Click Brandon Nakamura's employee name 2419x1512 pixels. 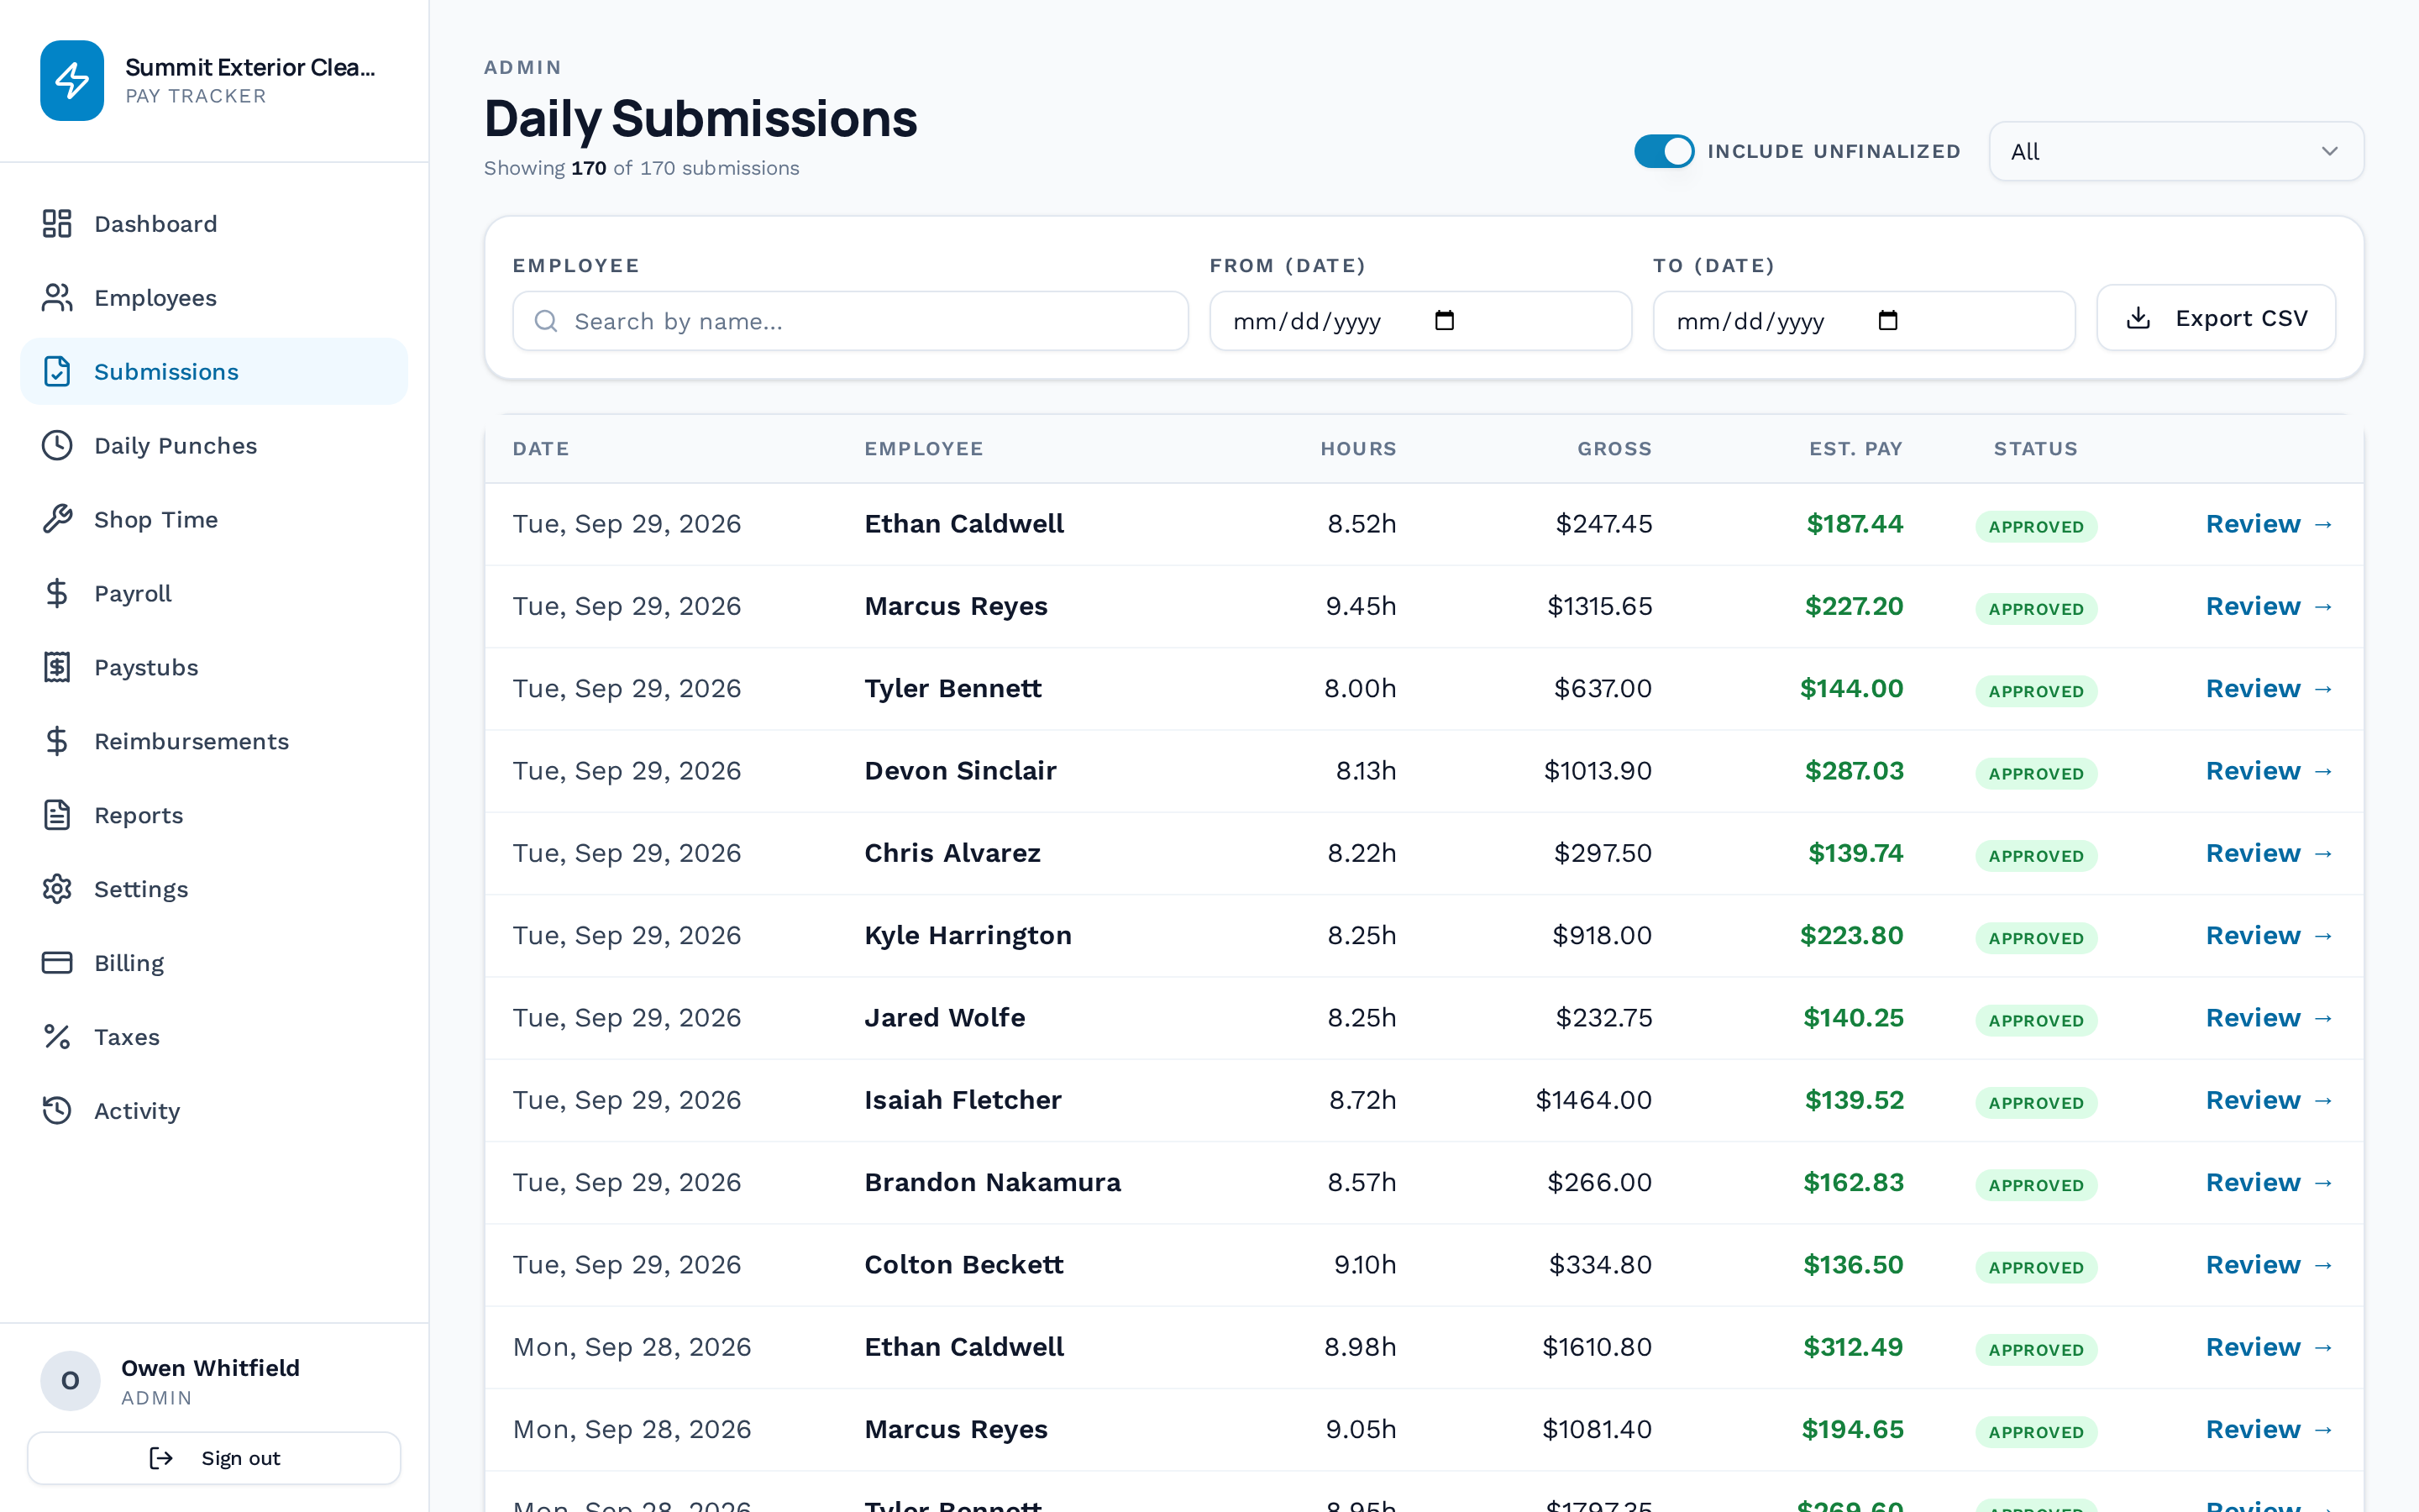pyautogui.click(x=993, y=1182)
